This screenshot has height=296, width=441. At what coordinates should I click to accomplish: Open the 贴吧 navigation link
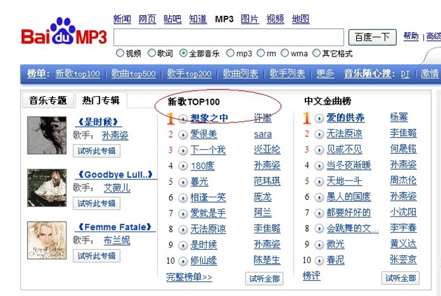coord(172,19)
